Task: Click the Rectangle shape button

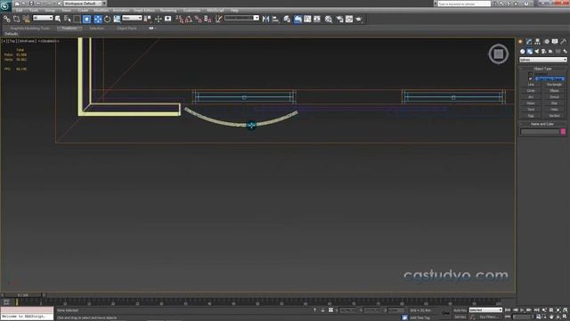Action: (x=554, y=85)
